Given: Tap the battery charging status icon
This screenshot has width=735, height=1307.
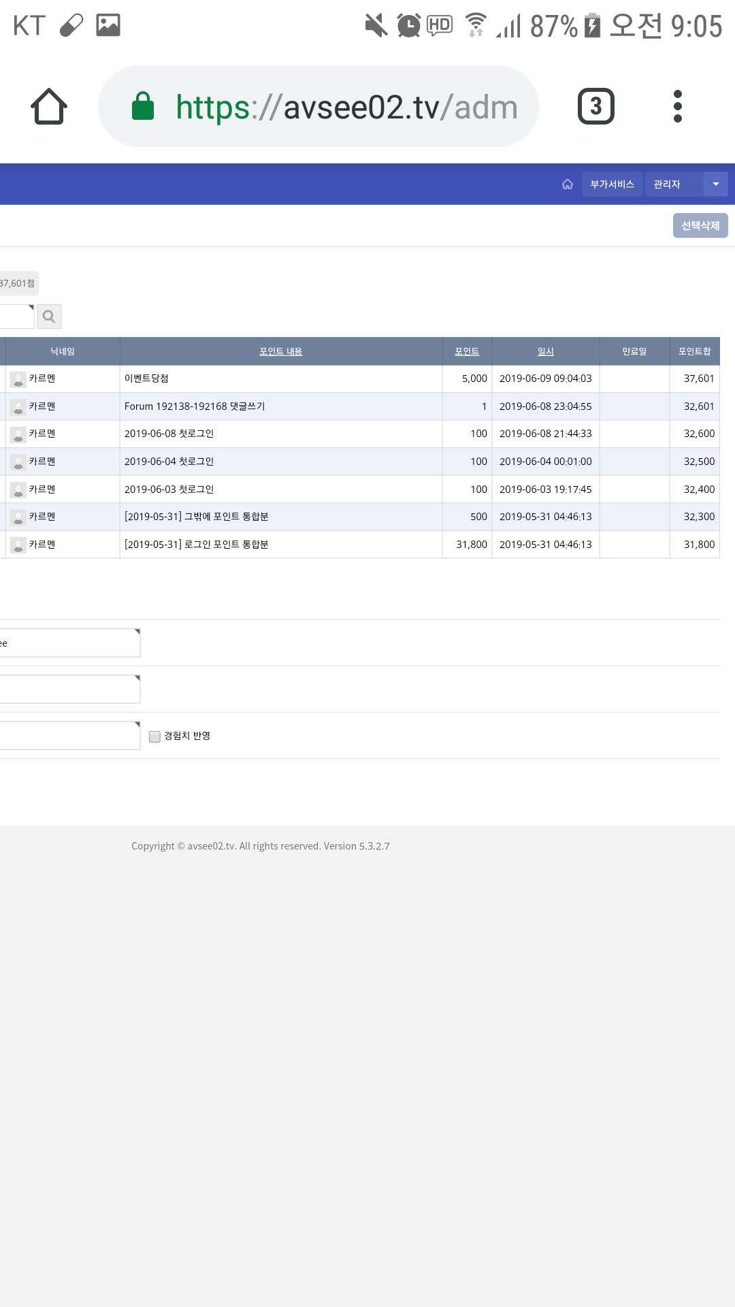Looking at the screenshot, I should 593,25.
